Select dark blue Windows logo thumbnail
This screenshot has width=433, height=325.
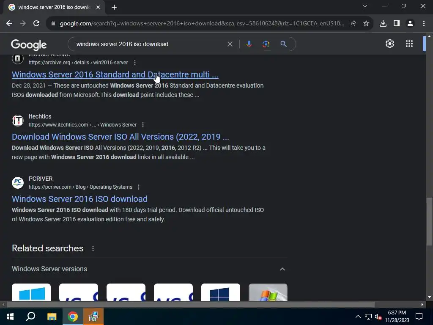(x=221, y=292)
